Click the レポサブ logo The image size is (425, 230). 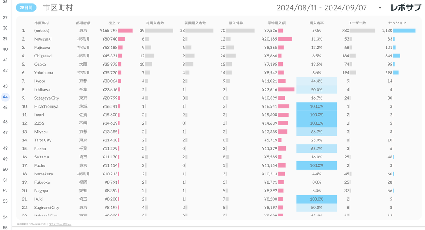tap(405, 7)
